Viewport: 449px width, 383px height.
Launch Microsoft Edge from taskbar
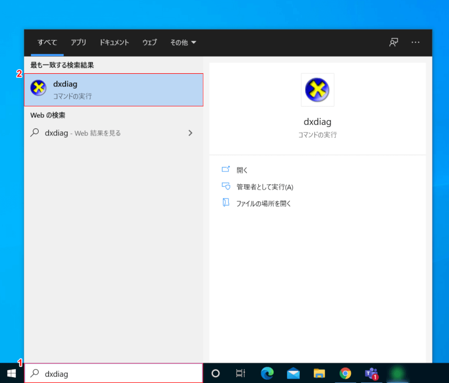(x=267, y=373)
